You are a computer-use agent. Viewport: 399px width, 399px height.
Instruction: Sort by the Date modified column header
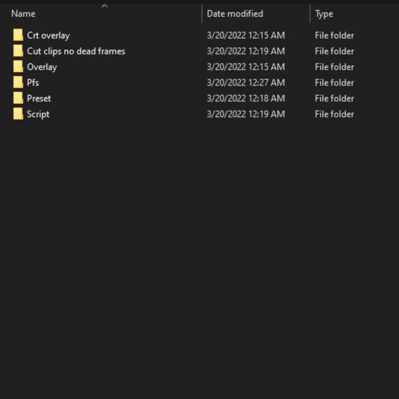(235, 14)
